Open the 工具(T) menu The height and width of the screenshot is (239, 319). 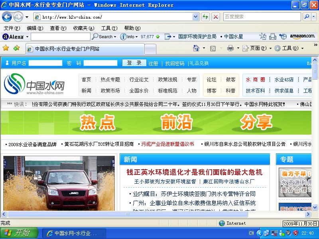[x=109, y=28]
